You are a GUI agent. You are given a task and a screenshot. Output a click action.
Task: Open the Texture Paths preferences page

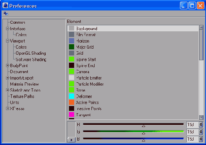tap(22, 96)
